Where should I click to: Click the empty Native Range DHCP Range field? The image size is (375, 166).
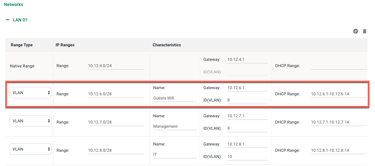[339, 66]
